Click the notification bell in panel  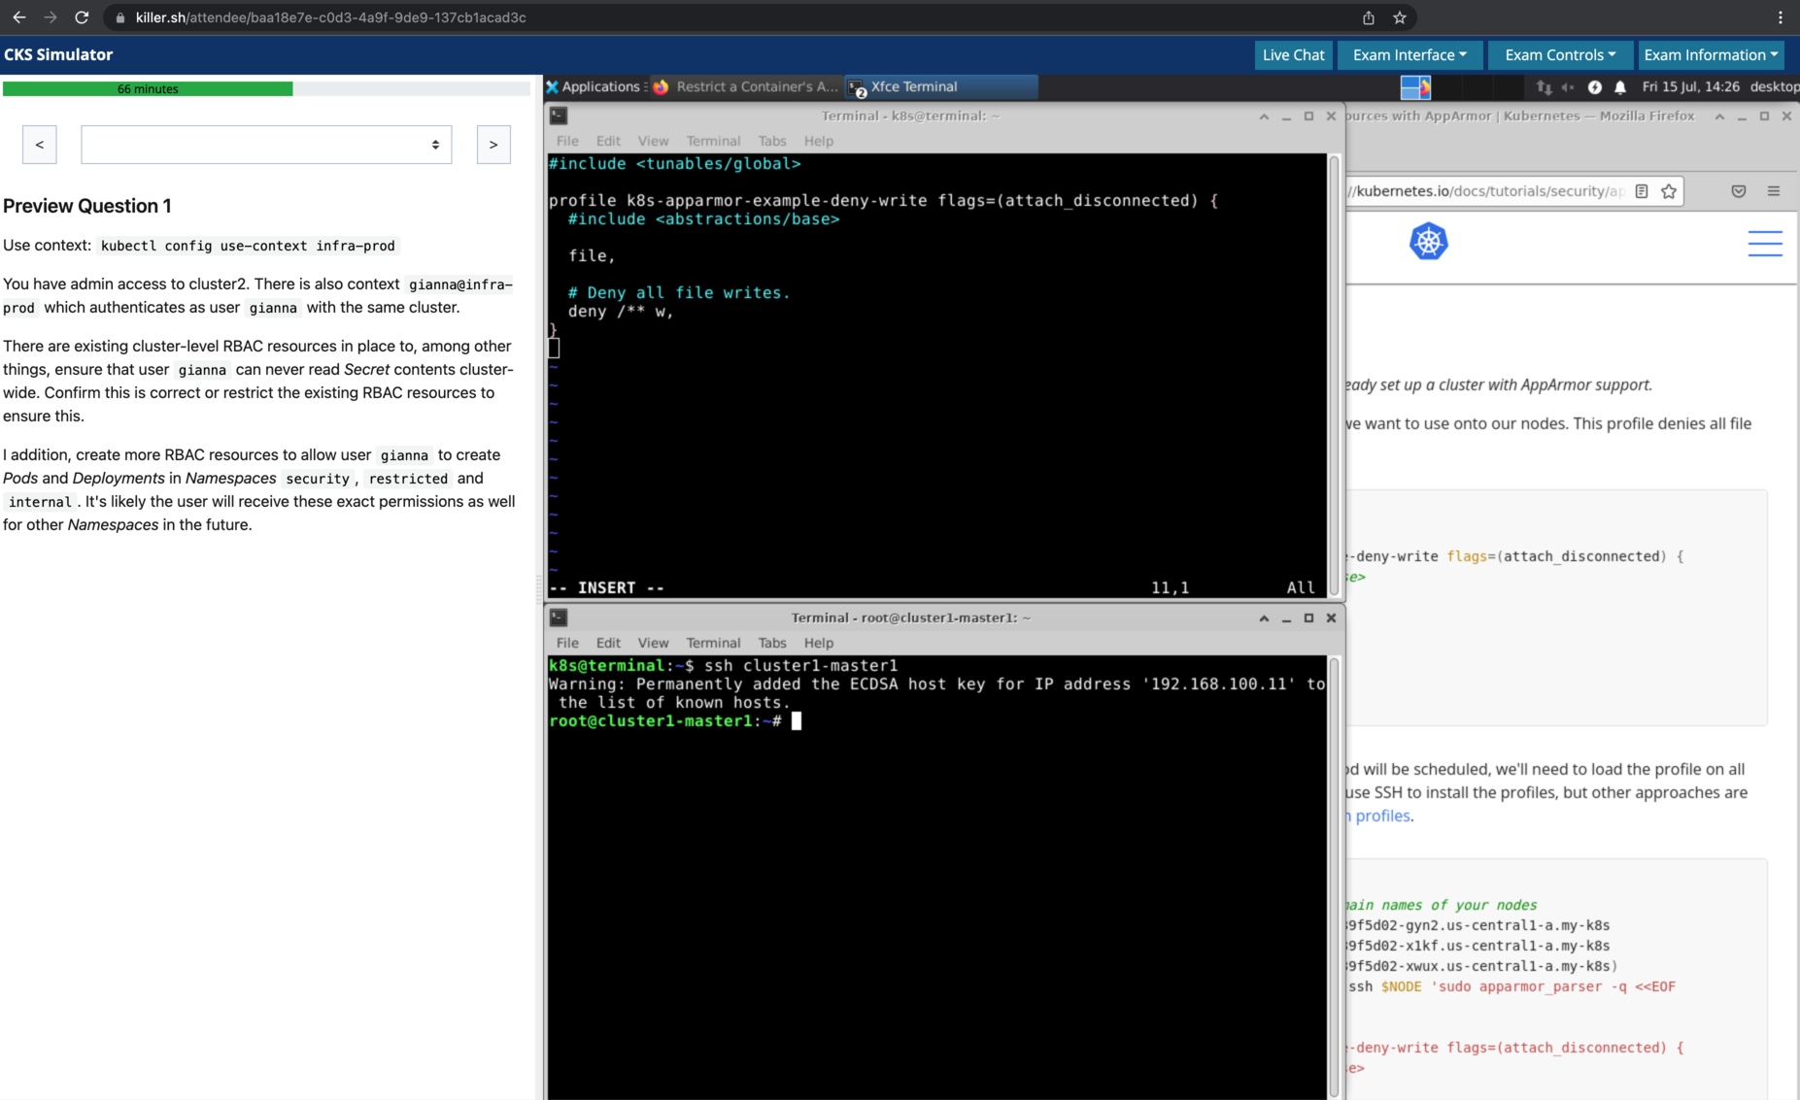(x=1620, y=87)
